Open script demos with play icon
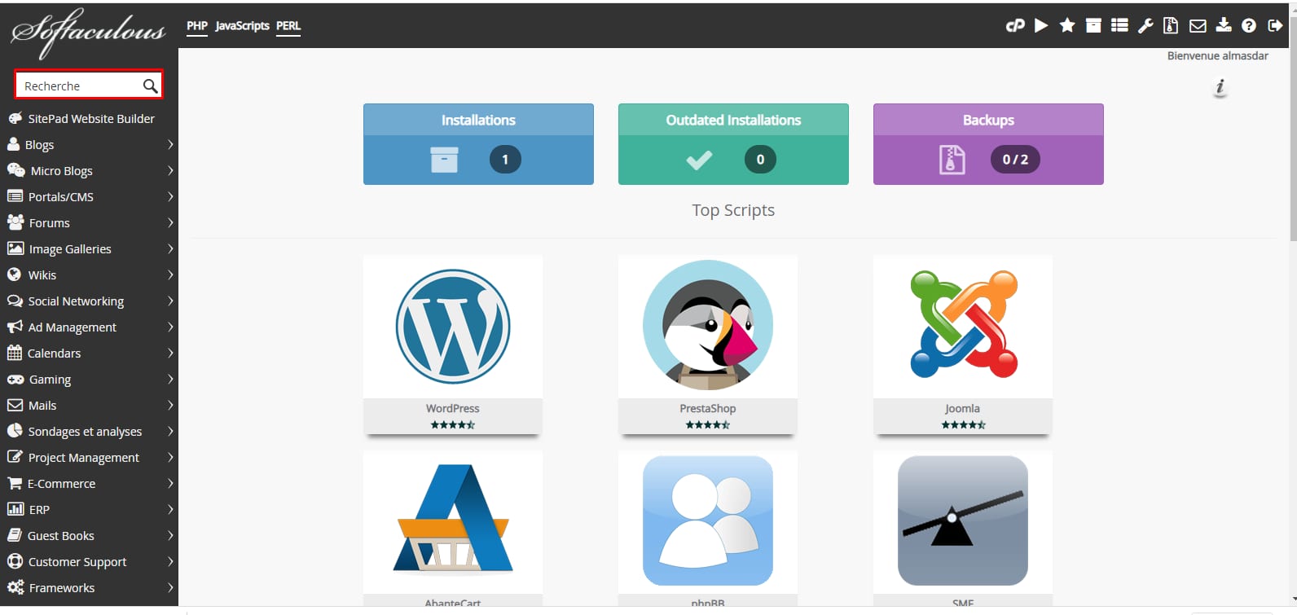The width and height of the screenshot is (1297, 615). pos(1041,26)
